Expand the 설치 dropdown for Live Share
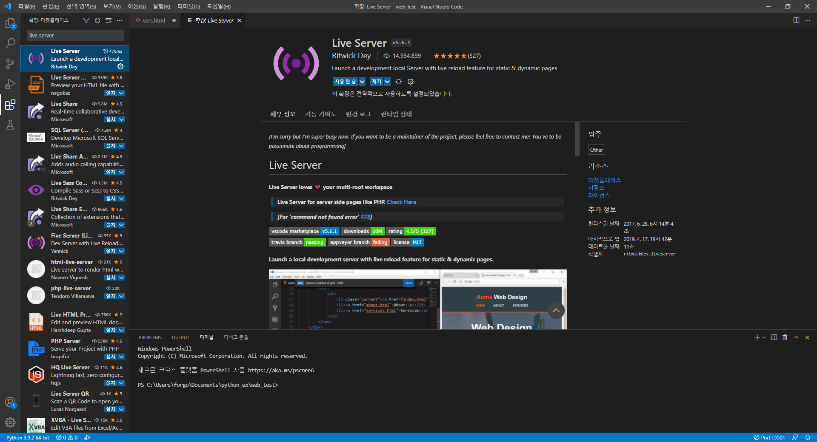Image resolution: width=817 pixels, height=442 pixels. click(121, 119)
